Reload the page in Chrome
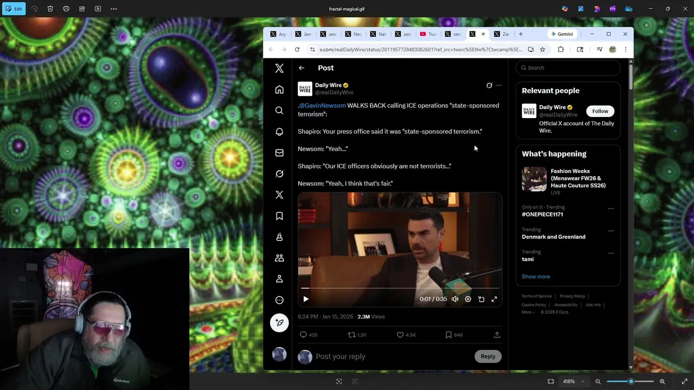 point(297,49)
